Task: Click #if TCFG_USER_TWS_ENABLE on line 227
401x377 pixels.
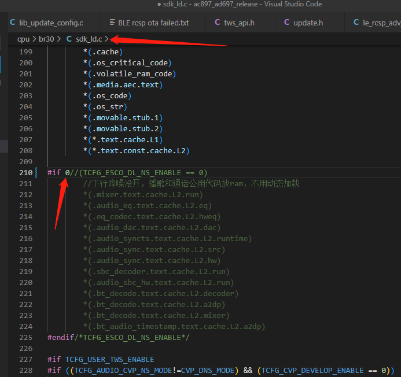Action: tap(101, 360)
